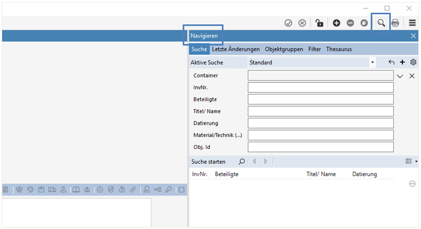Click Suche starten to run search

click(x=208, y=162)
